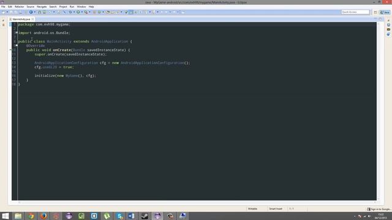This screenshot has width=392, height=220.
Task: Expand the Run dropdown arrow
Action: (81, 12)
